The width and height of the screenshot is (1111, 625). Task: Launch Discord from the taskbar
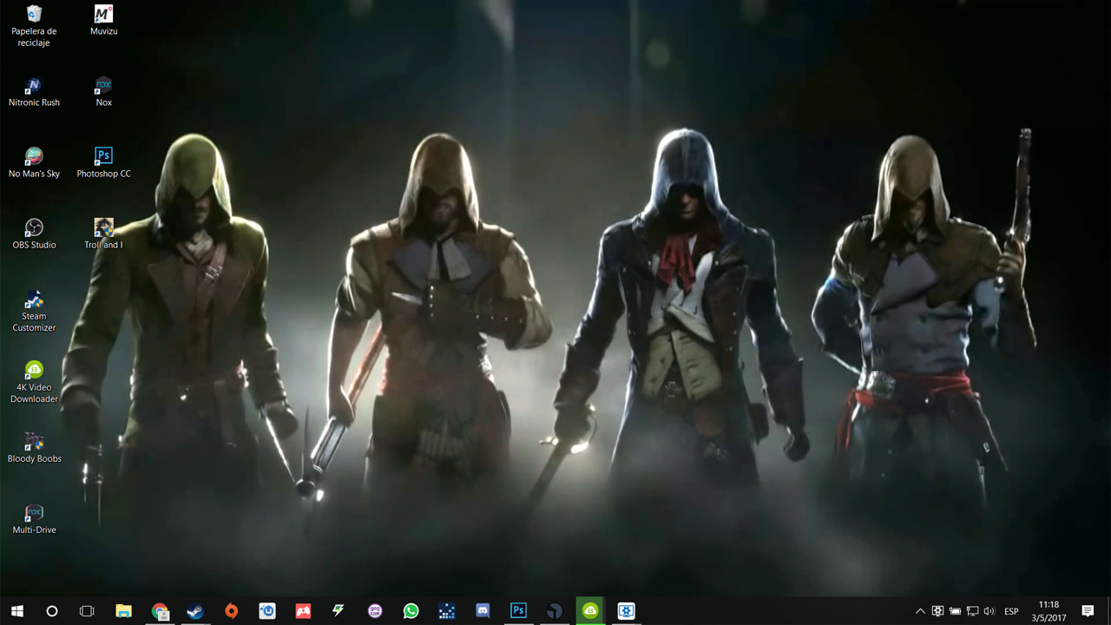[482, 611]
